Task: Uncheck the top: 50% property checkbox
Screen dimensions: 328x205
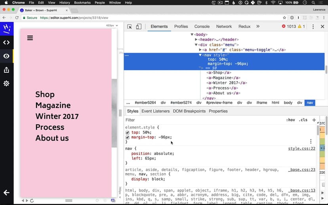Action: coord(128,133)
